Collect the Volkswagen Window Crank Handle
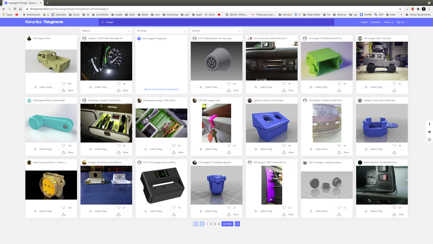Image resolution: width=433 pixels, height=244 pixels. pyautogui.click(x=43, y=149)
